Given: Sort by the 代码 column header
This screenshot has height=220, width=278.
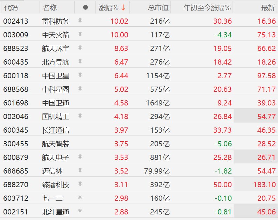Looking at the screenshot, I should tap(11, 8).
